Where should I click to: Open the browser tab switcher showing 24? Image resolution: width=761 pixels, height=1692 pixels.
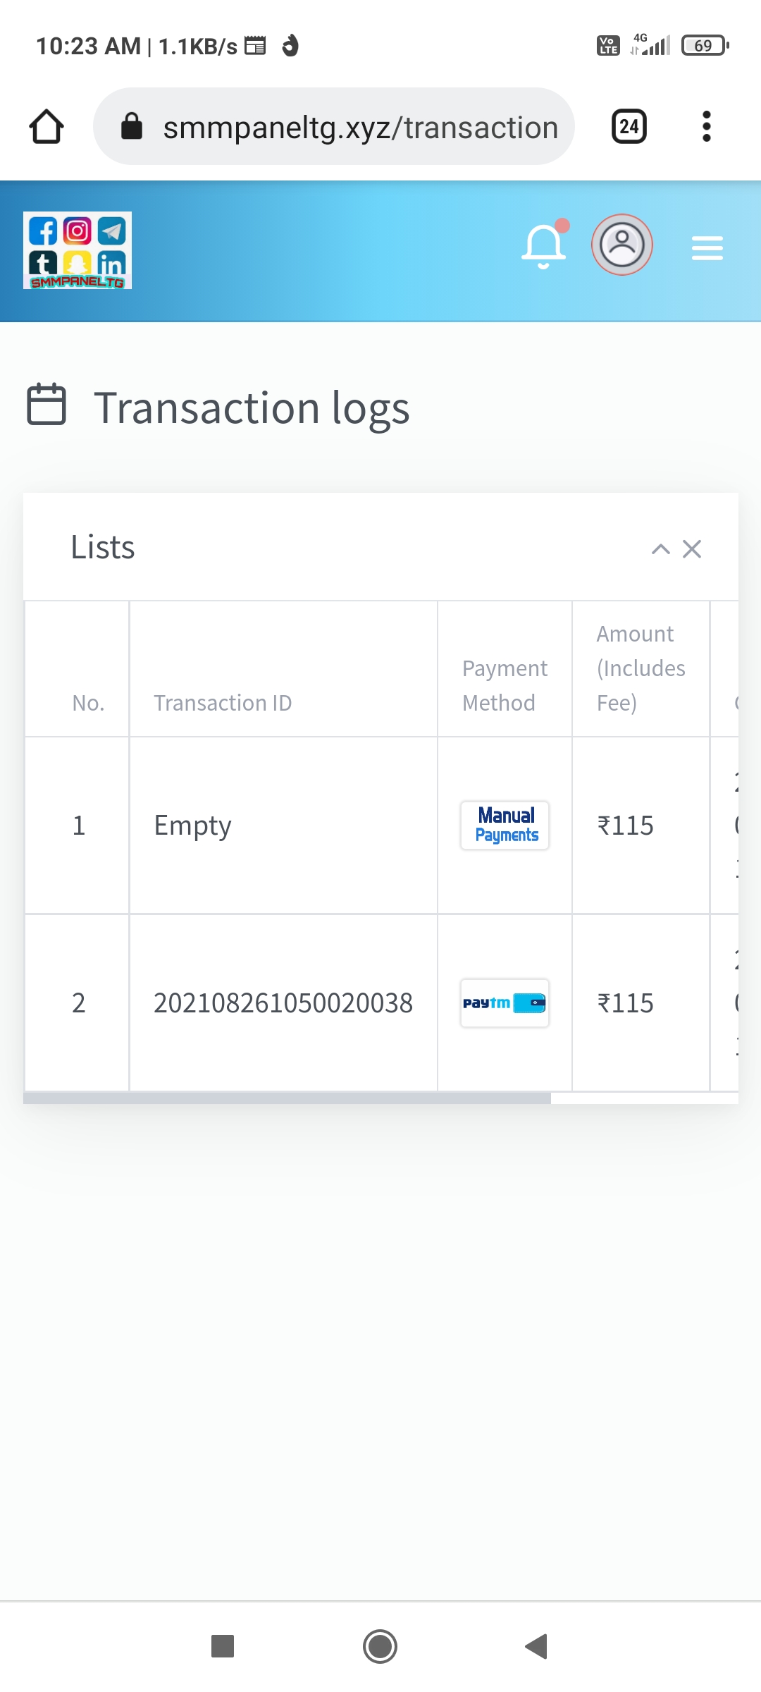pos(629,127)
